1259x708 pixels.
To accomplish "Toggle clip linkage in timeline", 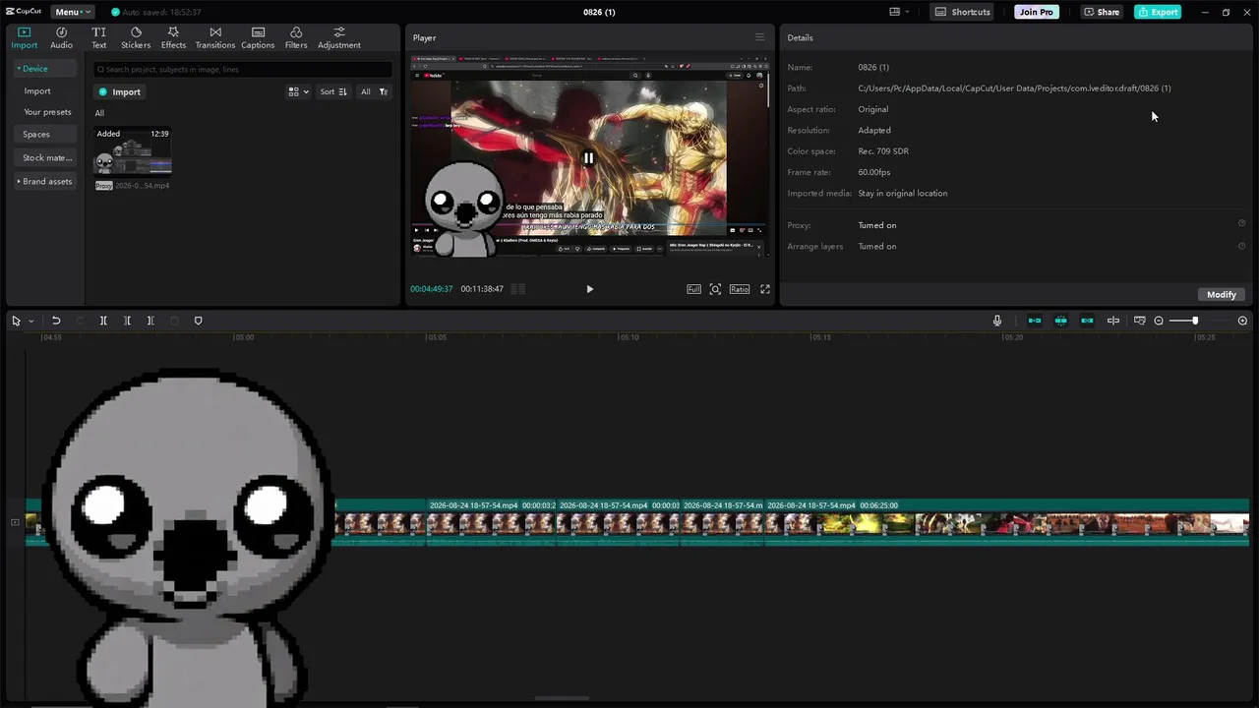I will coord(1087,321).
